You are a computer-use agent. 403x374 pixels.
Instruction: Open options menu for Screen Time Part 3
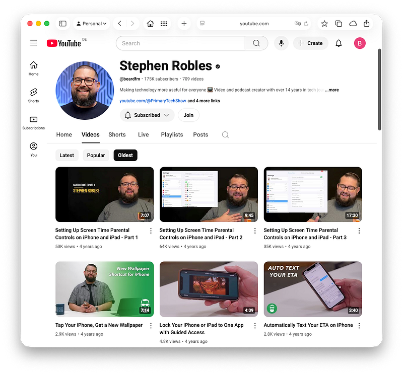(x=359, y=231)
